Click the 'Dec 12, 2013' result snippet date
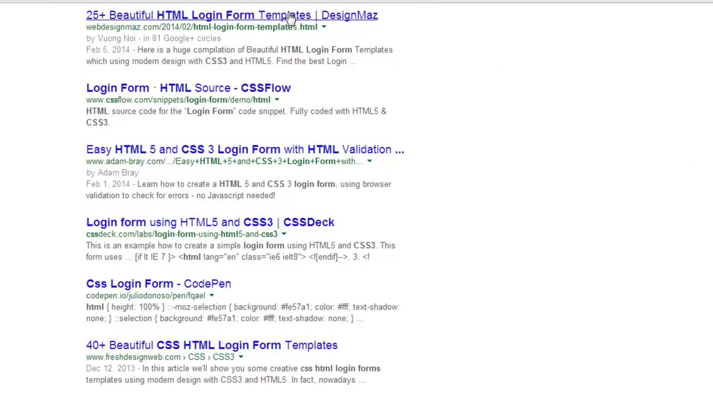The image size is (713, 401). pyautogui.click(x=110, y=368)
